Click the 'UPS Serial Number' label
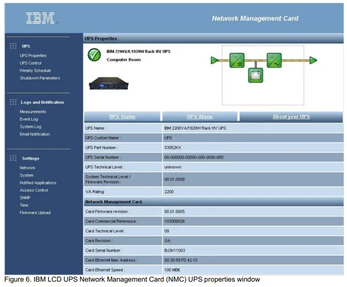The image size is (347, 287). coord(103,157)
